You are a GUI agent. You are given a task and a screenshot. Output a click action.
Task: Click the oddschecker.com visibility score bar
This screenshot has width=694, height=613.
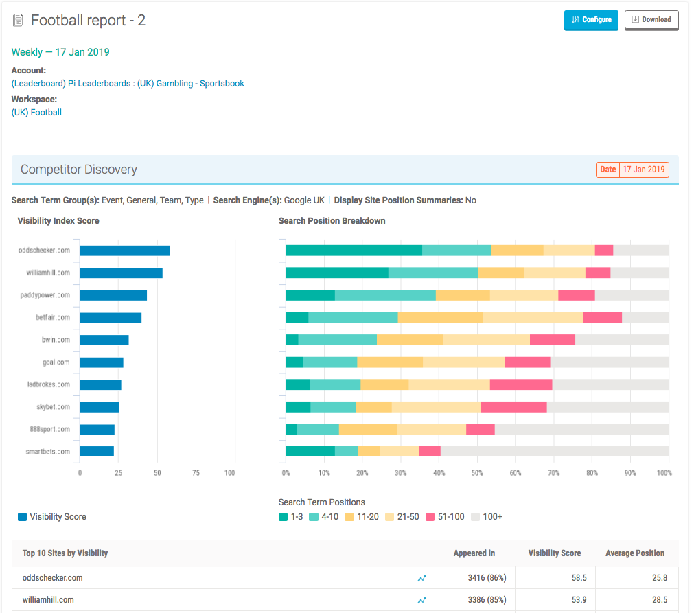125,251
